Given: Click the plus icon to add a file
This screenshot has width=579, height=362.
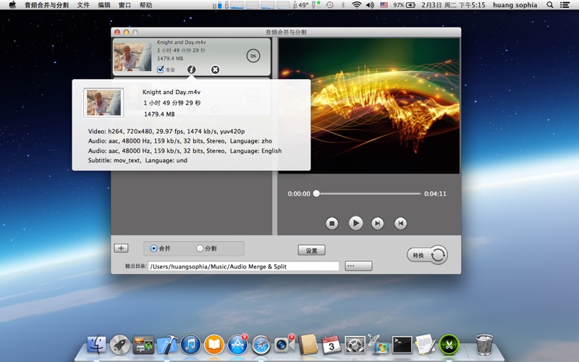Looking at the screenshot, I should (121, 248).
